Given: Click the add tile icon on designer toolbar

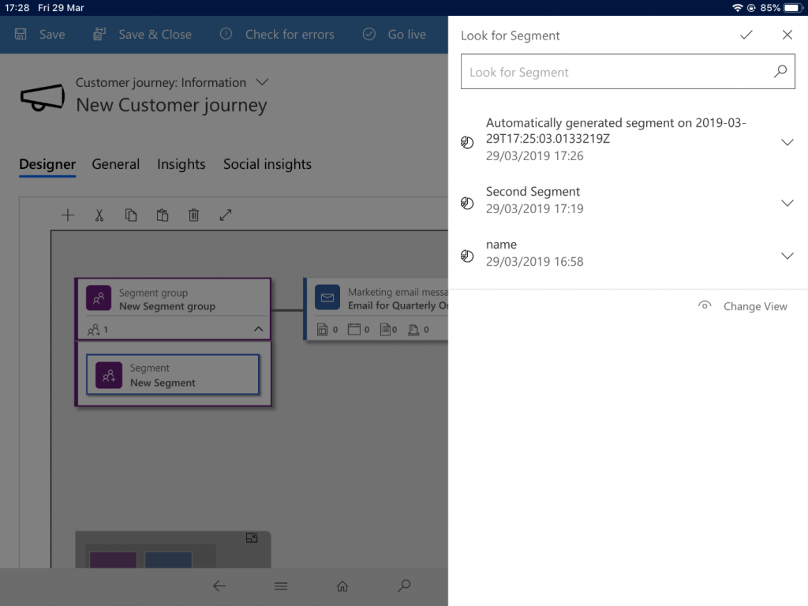Looking at the screenshot, I should pyautogui.click(x=68, y=215).
